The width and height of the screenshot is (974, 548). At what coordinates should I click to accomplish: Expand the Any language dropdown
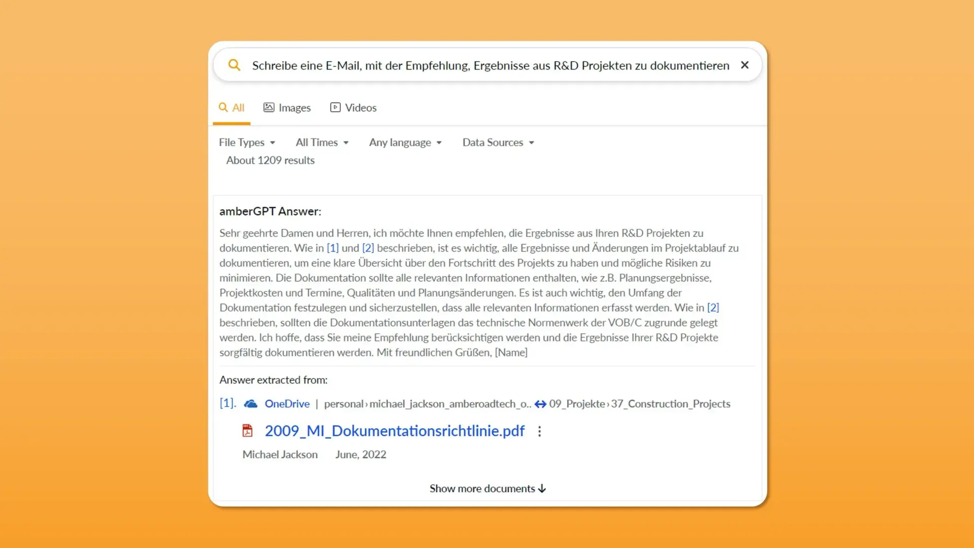(x=405, y=143)
